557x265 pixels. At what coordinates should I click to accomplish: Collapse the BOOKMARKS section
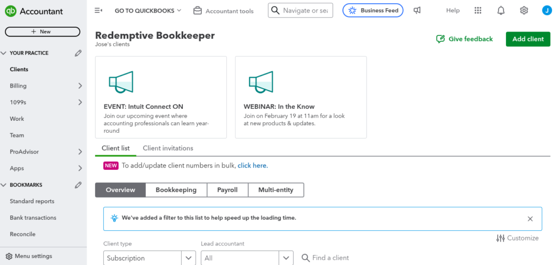point(4,185)
